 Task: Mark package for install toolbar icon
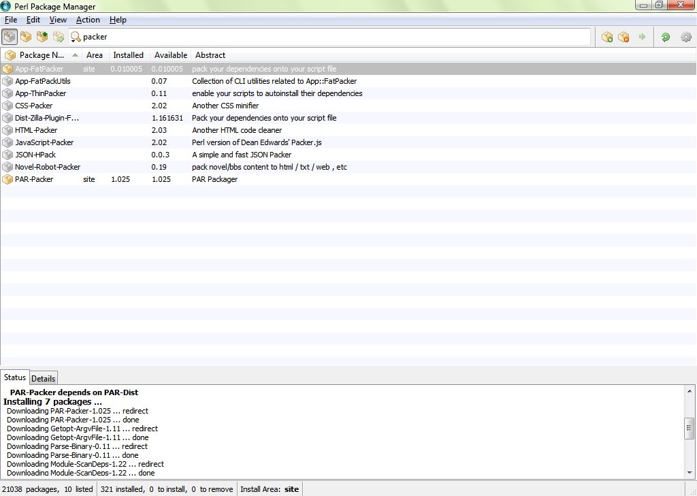pos(607,37)
